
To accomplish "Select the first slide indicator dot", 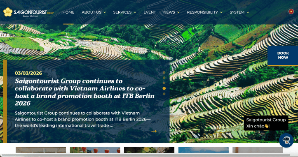I will coord(164,72).
